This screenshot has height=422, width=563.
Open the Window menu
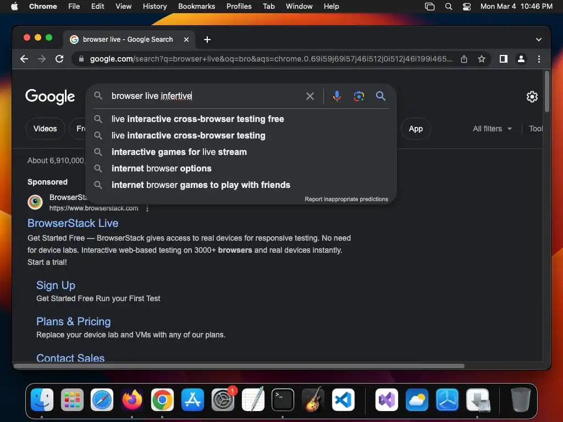coord(299,7)
